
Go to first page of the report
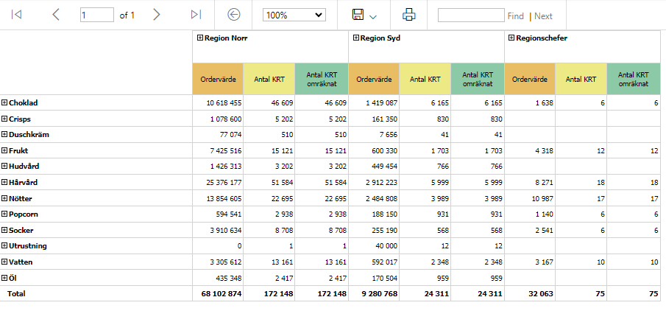tap(16, 15)
